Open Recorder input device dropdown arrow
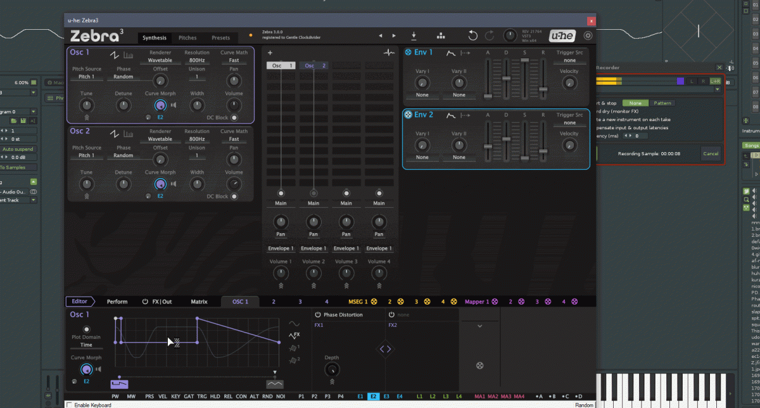Viewport: 760px width, 408px height. pyautogui.click(x=718, y=89)
